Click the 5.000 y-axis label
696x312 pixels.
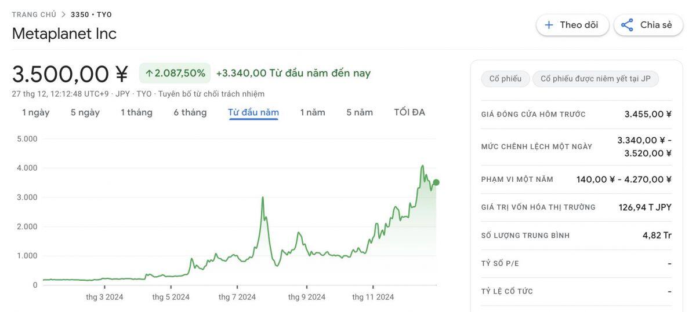27,139
